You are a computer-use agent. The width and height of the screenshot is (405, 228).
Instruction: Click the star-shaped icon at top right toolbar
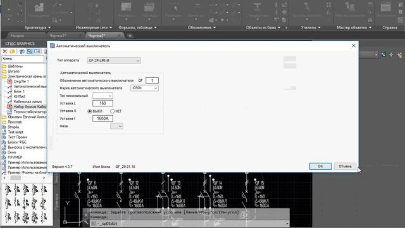click(x=392, y=54)
